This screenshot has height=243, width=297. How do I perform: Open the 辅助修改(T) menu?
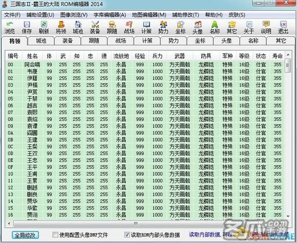tap(185, 15)
